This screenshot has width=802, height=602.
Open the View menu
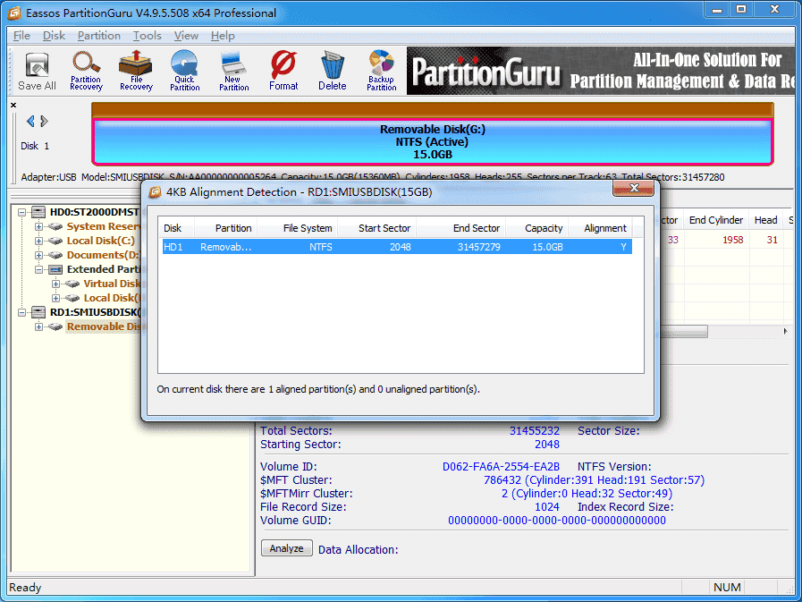click(x=186, y=36)
